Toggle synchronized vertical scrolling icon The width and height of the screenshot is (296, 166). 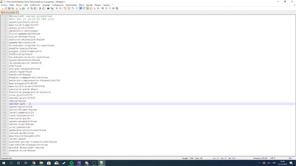point(65,8)
